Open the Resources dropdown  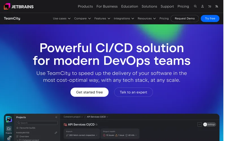click(147, 18)
